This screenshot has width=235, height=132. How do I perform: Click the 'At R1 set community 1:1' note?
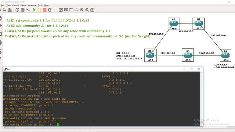pos(47,21)
